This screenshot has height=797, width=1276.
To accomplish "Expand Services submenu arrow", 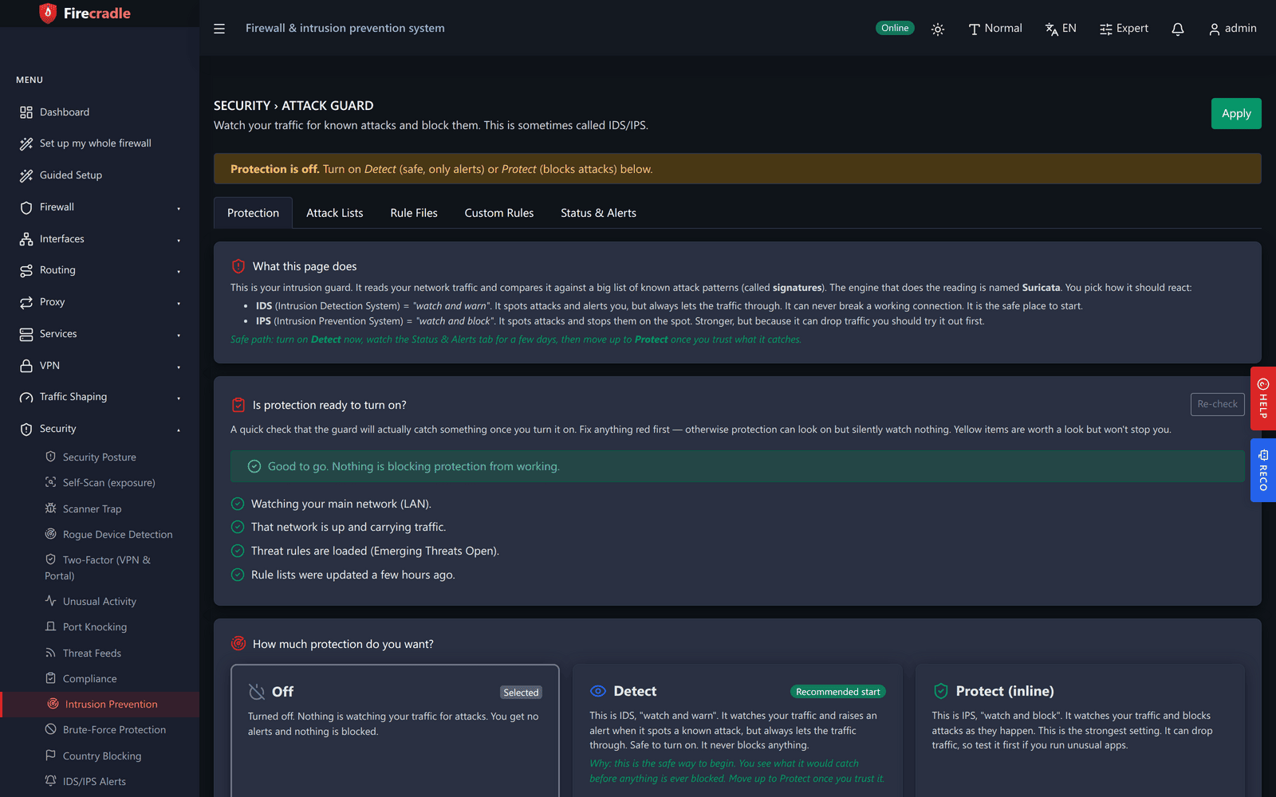I will tap(179, 335).
